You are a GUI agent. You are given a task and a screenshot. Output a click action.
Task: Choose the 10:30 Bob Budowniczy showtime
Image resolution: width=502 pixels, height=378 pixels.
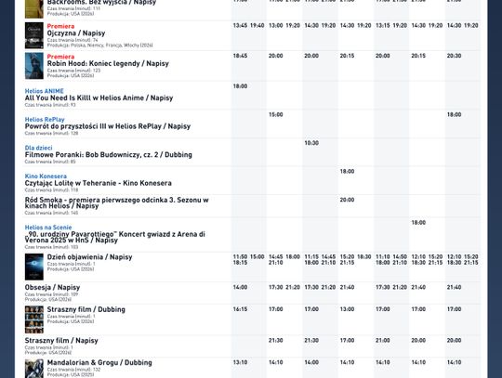pos(311,143)
